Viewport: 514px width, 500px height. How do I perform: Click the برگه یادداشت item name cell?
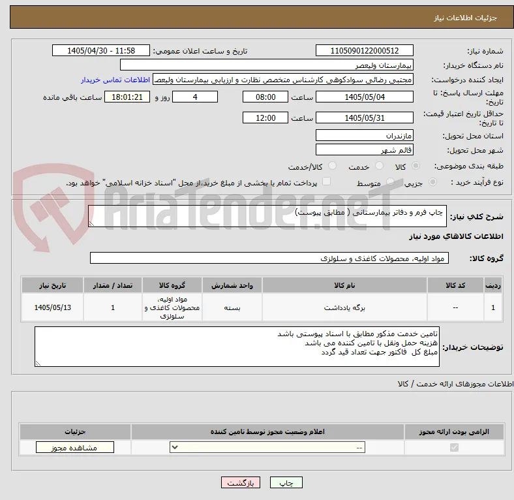(x=344, y=307)
